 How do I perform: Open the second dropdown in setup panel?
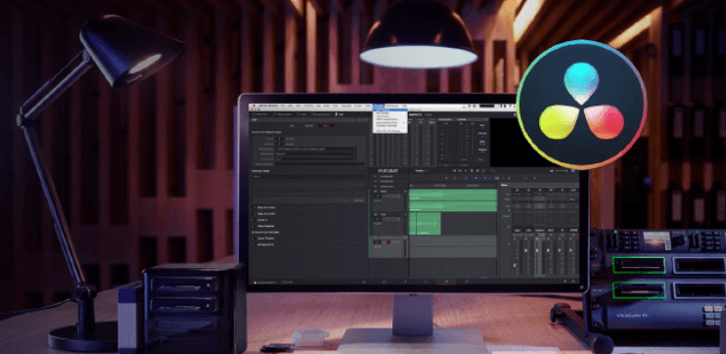(x=316, y=155)
